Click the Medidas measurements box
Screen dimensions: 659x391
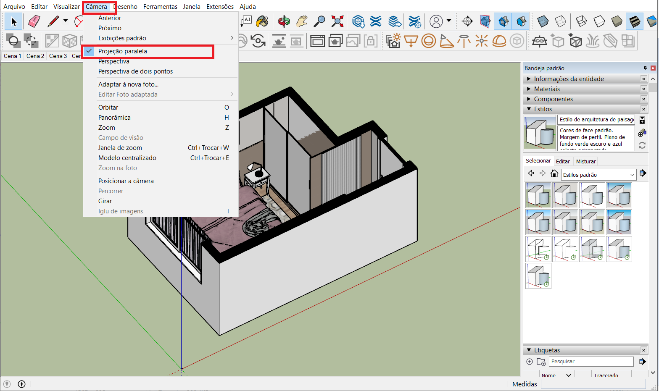593,384
